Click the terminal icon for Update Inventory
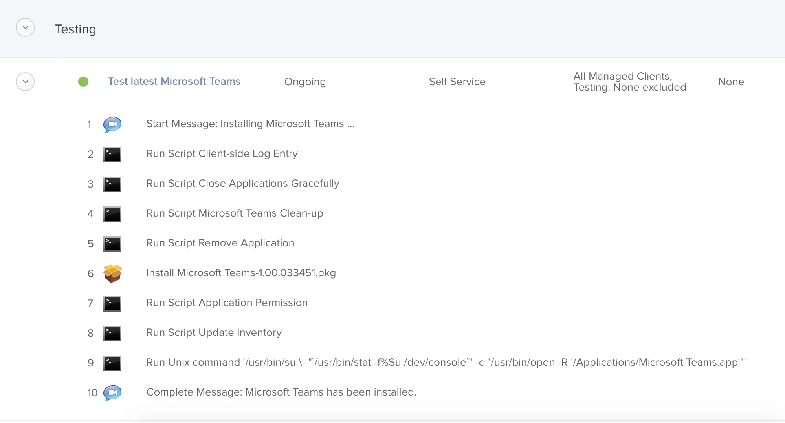Screen dimensions: 785x423 (x=112, y=333)
